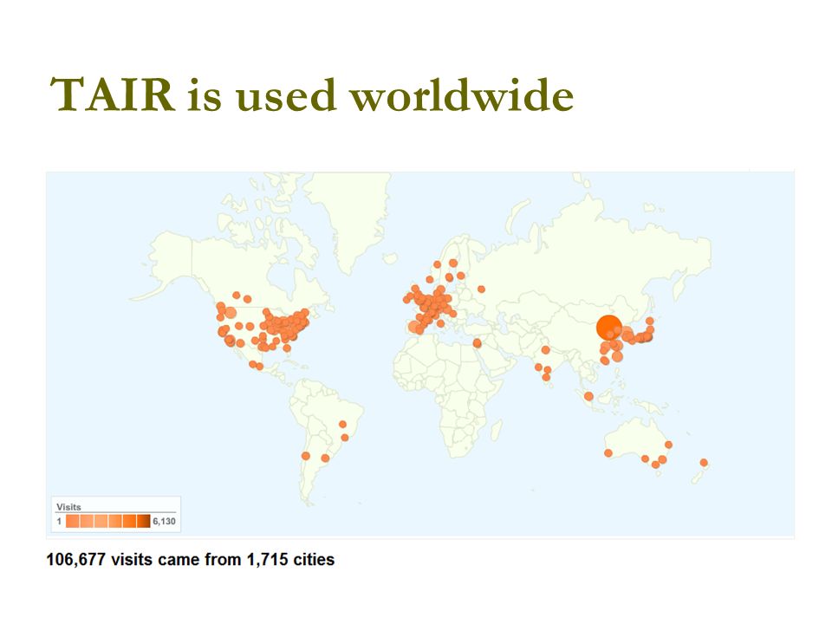
Task: Click the largest orange bubble over China
Action: [608, 327]
